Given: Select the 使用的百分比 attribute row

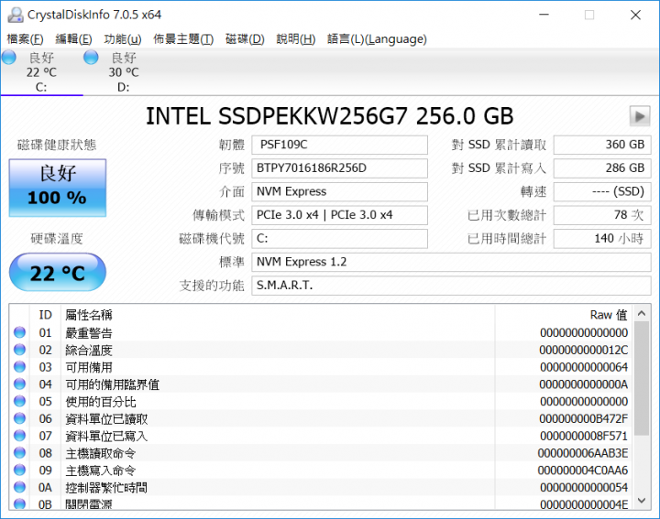Looking at the screenshot, I should (x=322, y=401).
